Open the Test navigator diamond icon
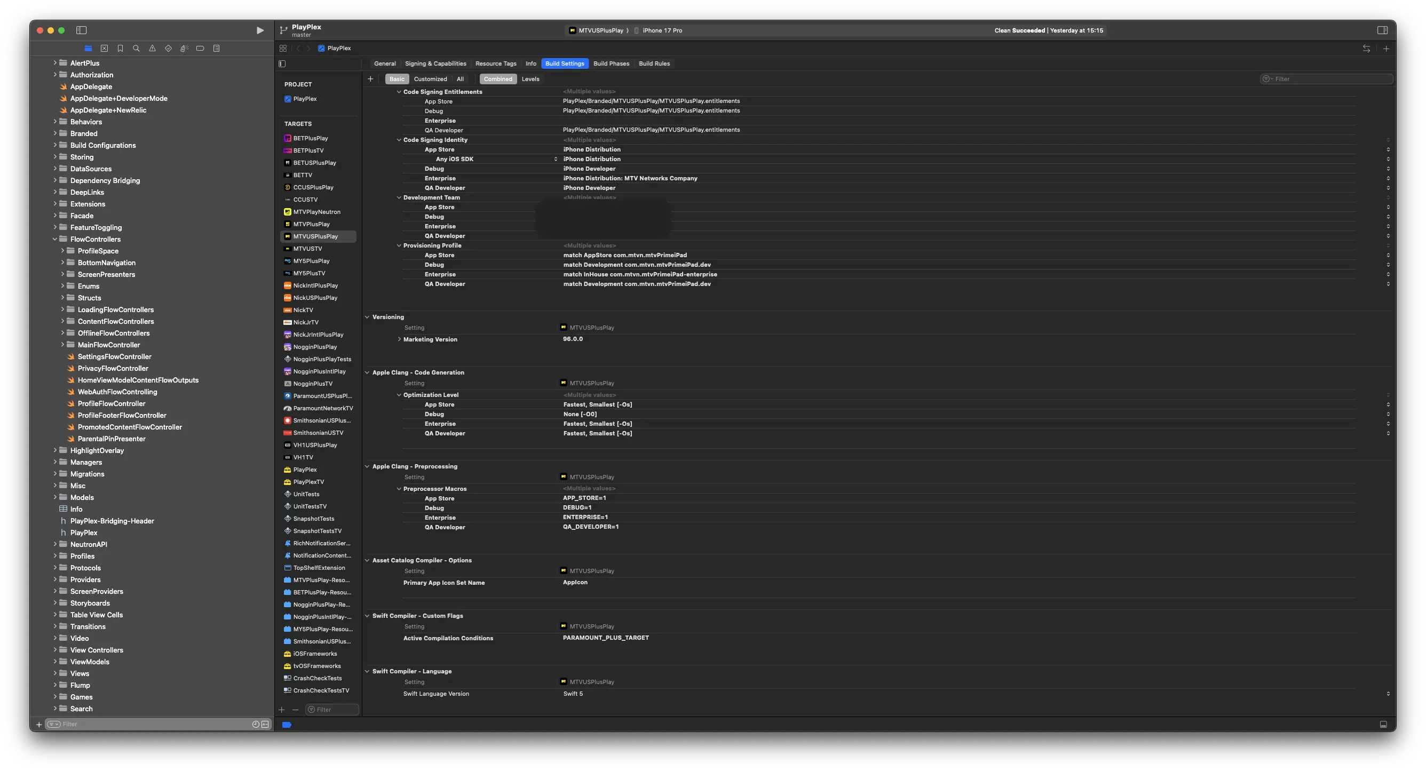1426x771 pixels. click(x=168, y=48)
